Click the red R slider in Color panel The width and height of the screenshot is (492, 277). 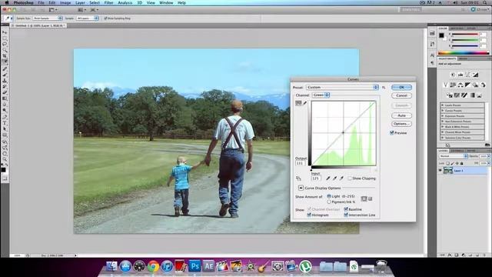(465, 34)
